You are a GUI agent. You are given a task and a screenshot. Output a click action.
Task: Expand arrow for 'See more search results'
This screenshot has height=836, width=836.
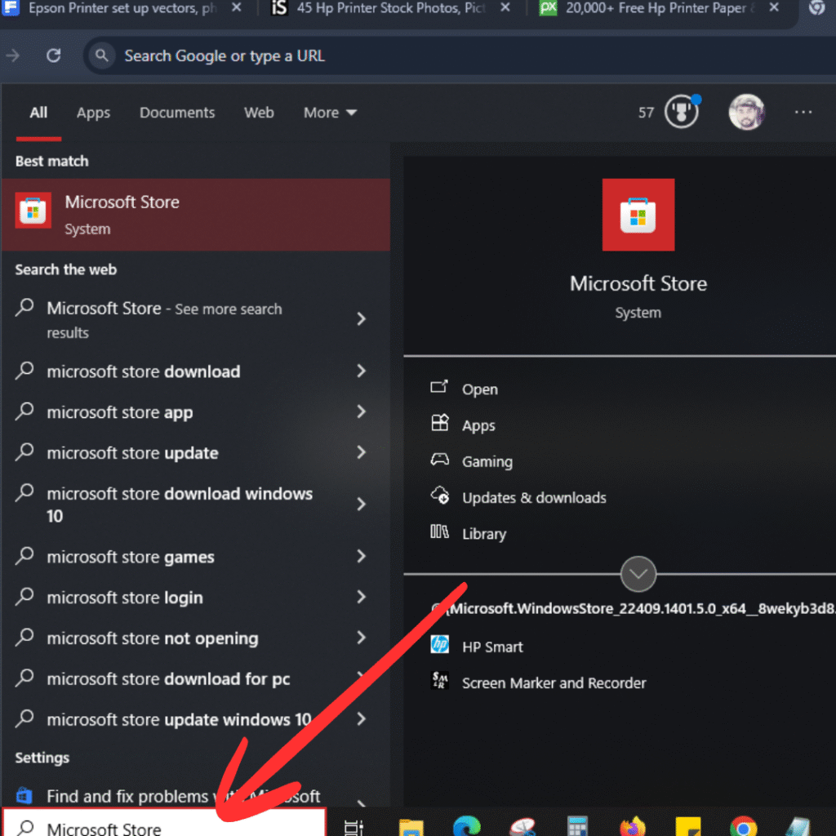coord(362,319)
